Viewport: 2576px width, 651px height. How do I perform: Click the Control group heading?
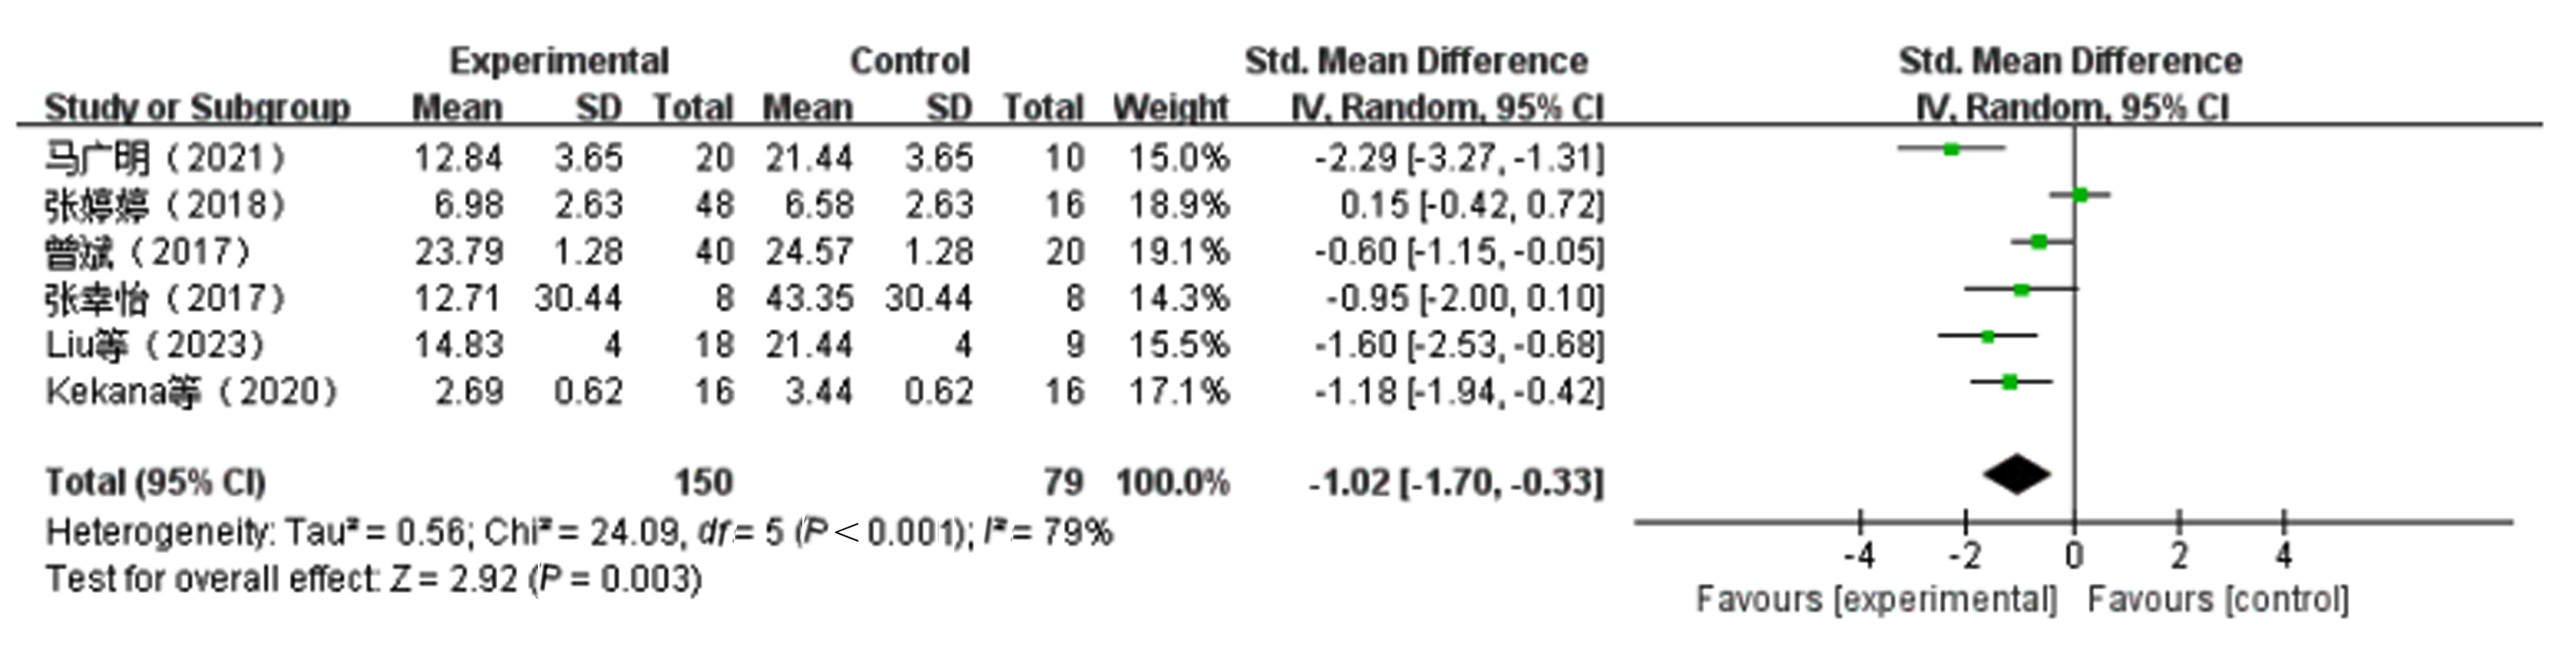point(910,61)
